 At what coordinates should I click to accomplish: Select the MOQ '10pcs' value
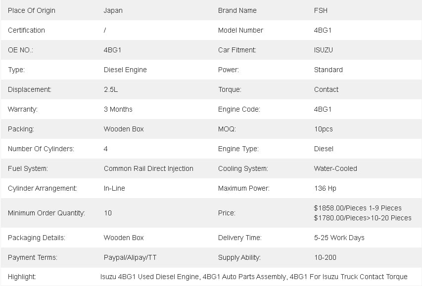coord(323,129)
